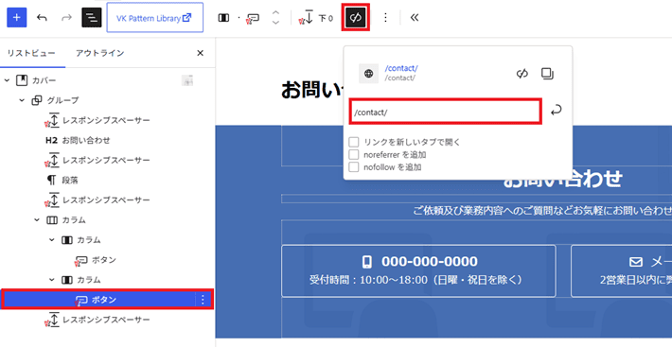Collapse the second nested カラム block

pyautogui.click(x=52, y=280)
